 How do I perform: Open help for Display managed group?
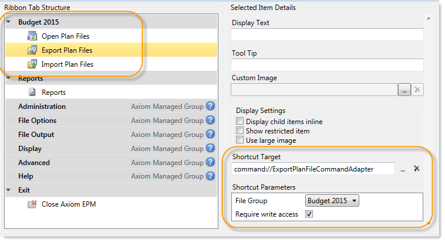(x=210, y=148)
